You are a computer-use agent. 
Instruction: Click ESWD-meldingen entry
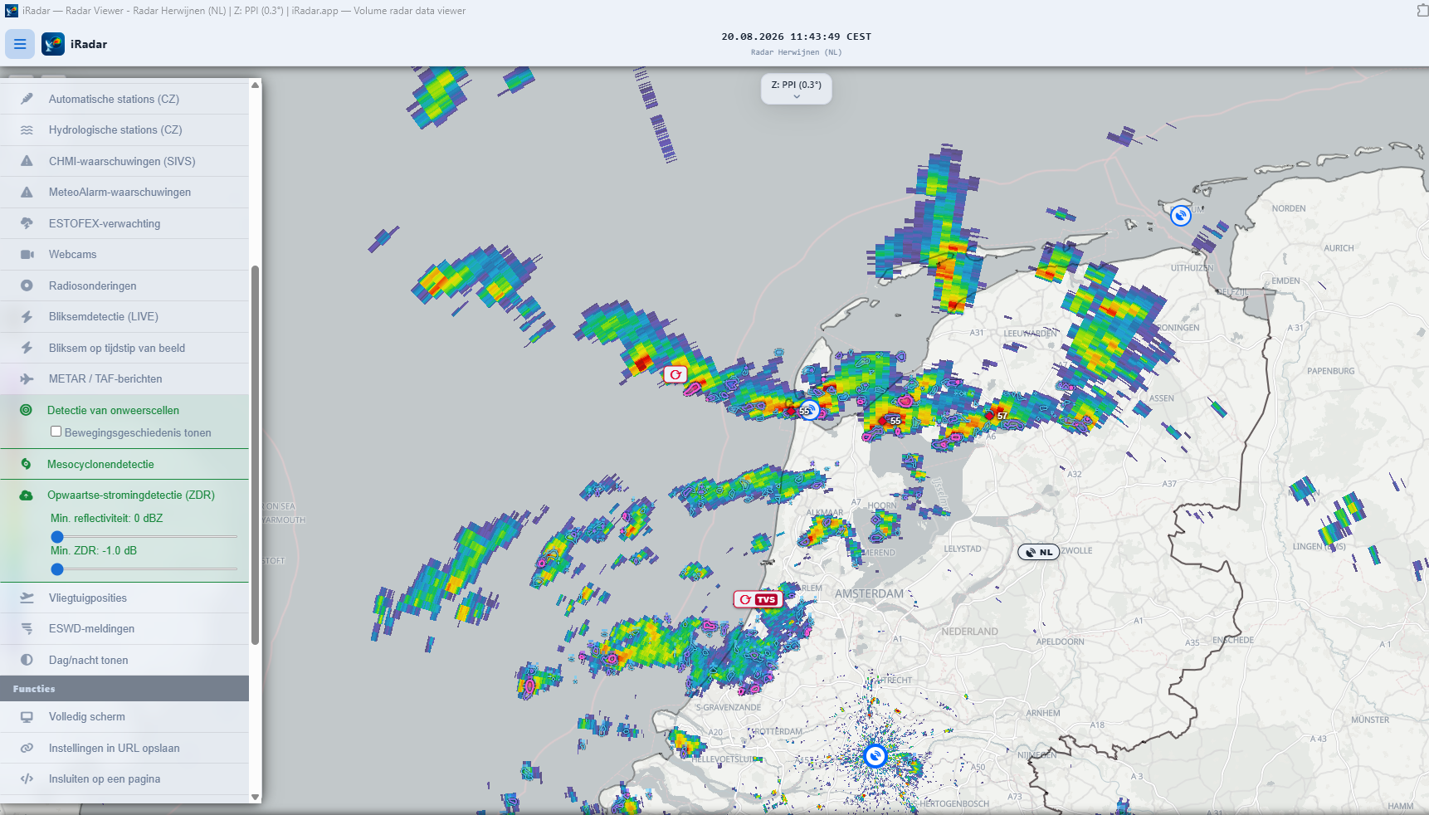coord(124,629)
